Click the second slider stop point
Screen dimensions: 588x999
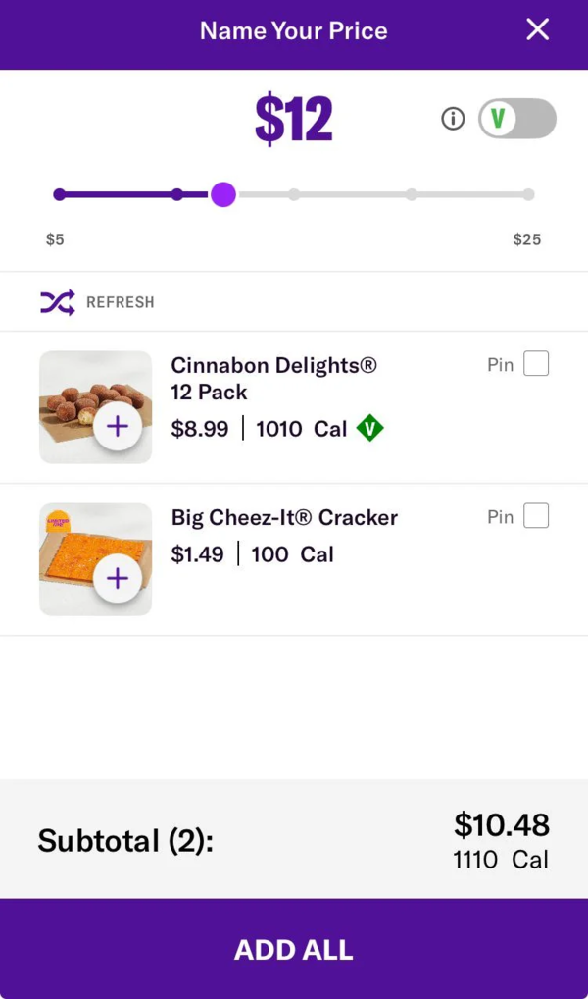pos(177,194)
